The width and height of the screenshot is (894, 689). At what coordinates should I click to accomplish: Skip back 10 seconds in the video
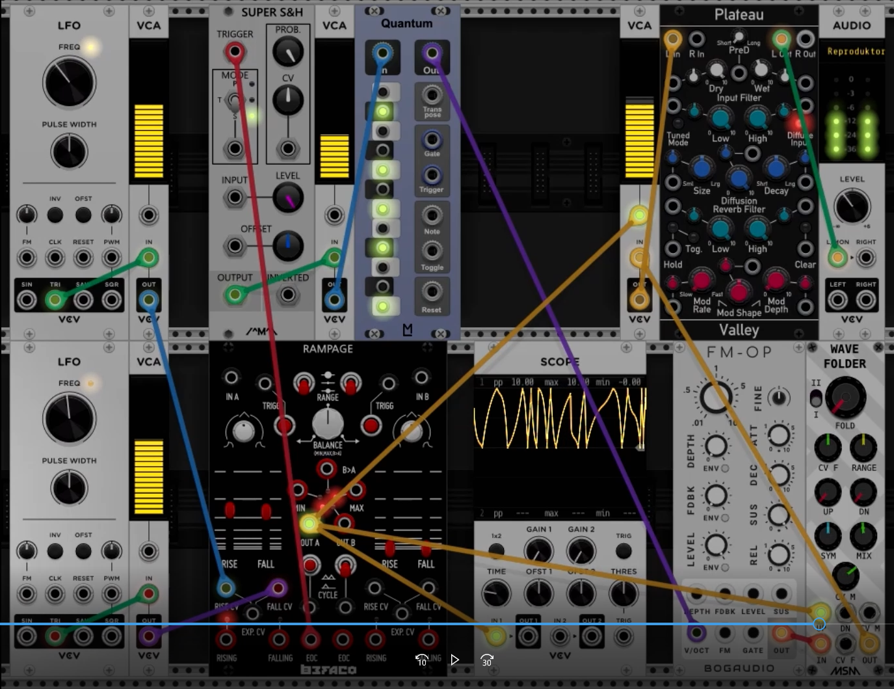(x=422, y=660)
